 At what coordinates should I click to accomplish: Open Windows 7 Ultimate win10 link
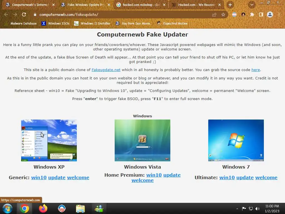coord(227,177)
